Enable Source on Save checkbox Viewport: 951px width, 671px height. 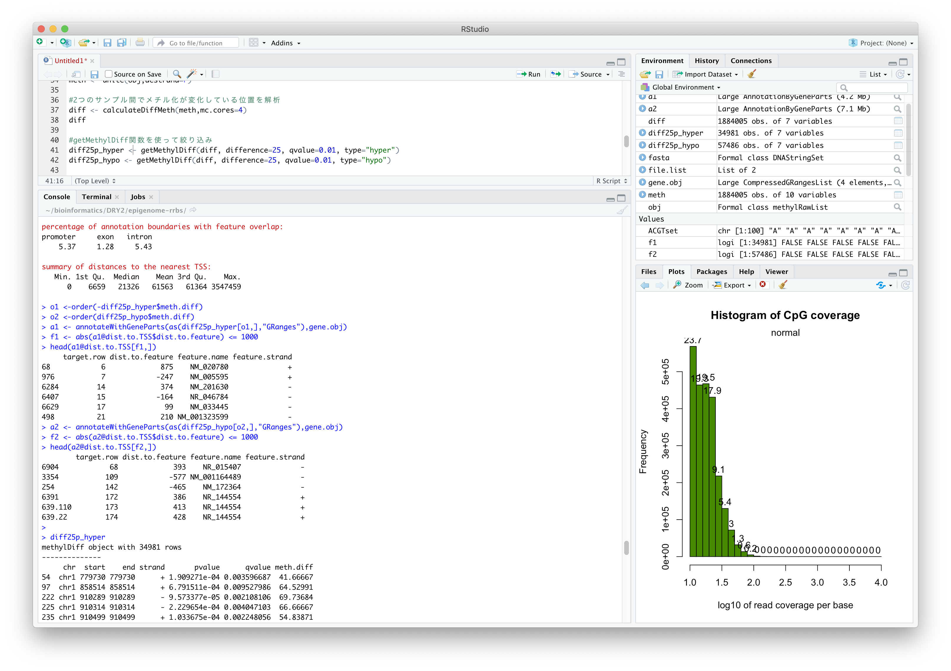click(109, 74)
